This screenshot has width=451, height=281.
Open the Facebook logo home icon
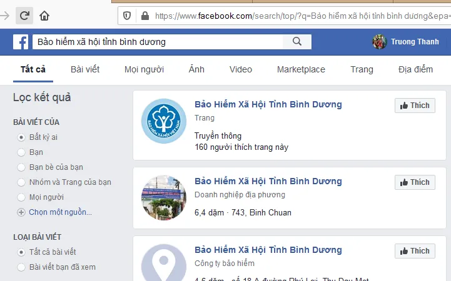pos(21,42)
